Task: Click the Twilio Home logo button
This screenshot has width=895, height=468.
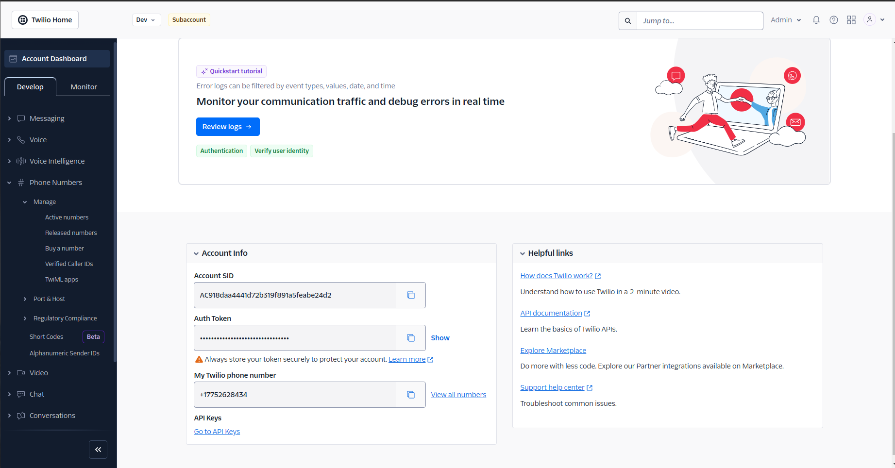Action: tap(45, 20)
